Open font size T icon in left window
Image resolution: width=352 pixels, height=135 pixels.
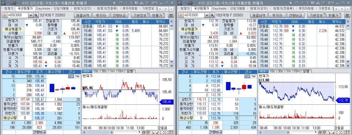(131, 3)
